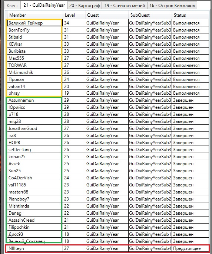The height and width of the screenshot is (254, 212).
Task: Select member Stibald cell
Action: pyautogui.click(x=34, y=37)
